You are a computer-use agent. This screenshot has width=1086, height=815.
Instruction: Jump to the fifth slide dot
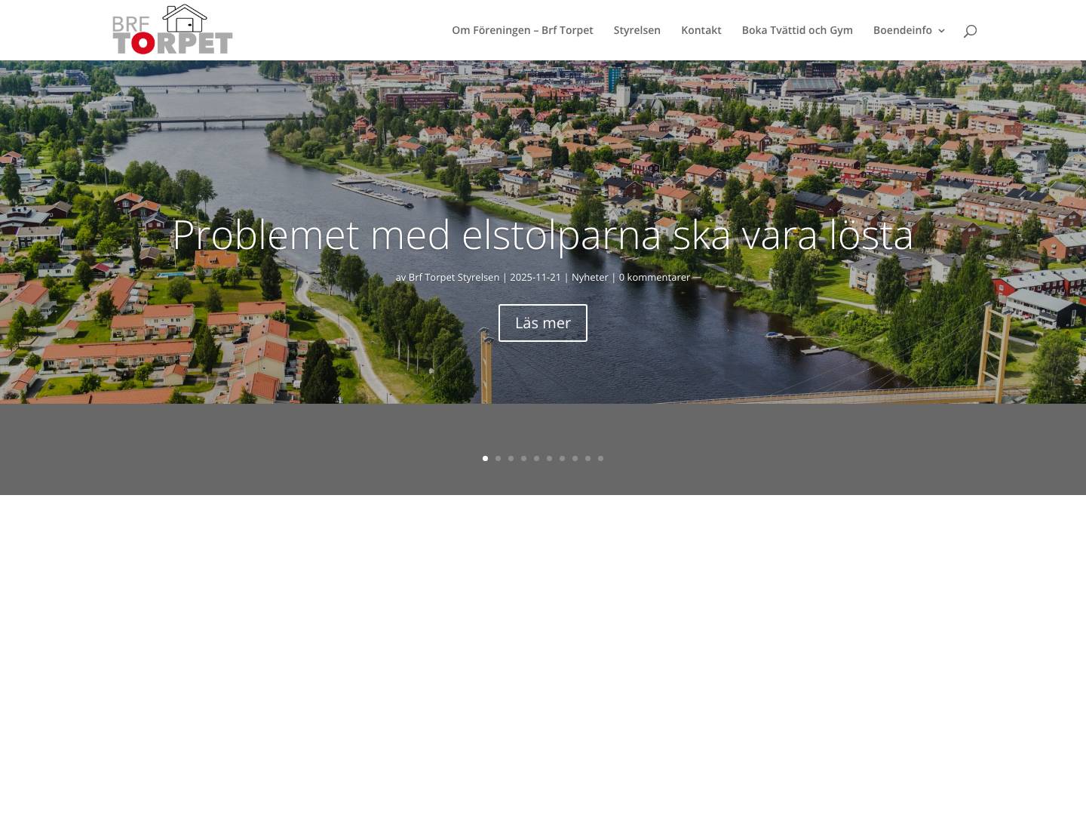tap(536, 458)
